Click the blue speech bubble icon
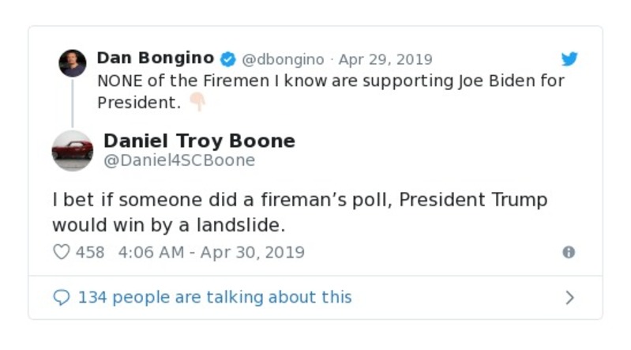The width and height of the screenshot is (631, 350). click(x=61, y=297)
